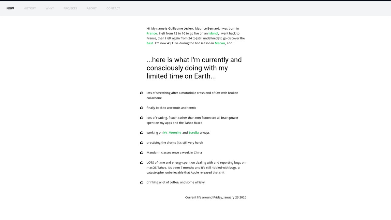
Task: Open the Scrolla app link
Action: [194, 133]
